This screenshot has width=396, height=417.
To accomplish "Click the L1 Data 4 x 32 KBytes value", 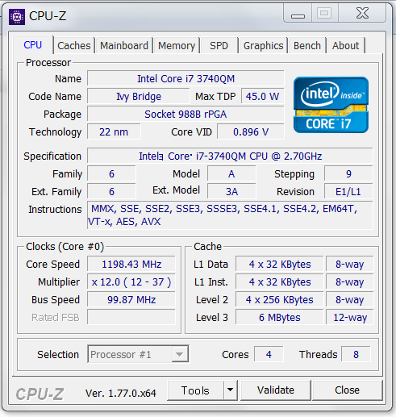I will pyautogui.click(x=280, y=264).
